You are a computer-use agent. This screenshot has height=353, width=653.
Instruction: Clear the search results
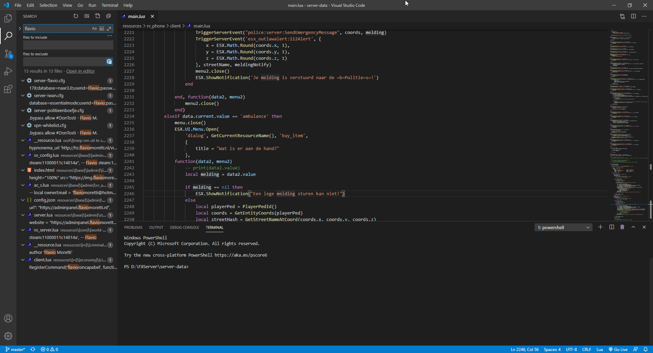coord(87,16)
